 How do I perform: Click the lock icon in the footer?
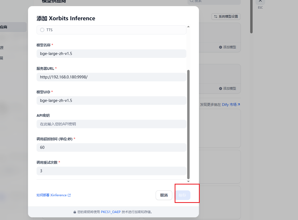click(x=75, y=212)
